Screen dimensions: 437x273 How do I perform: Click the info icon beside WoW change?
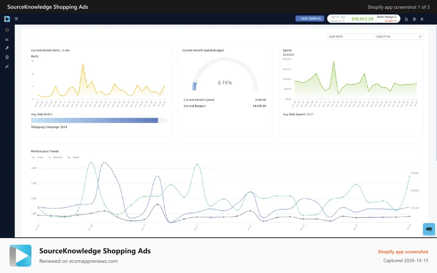point(395,17)
